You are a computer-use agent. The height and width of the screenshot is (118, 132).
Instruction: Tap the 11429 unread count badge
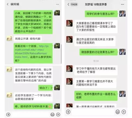tap(74, 4)
